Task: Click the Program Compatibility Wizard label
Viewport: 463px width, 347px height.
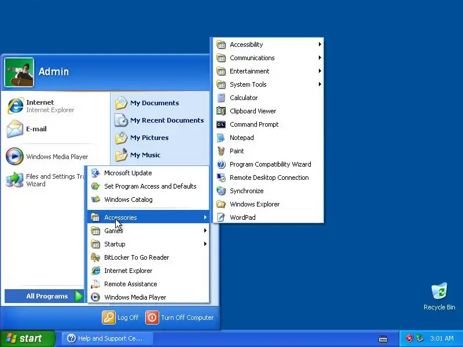Action: click(270, 164)
